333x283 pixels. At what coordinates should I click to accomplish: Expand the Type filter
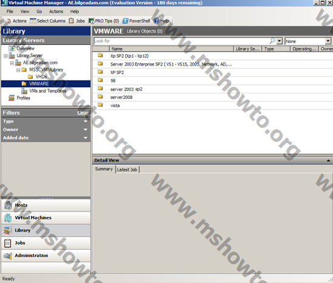point(85,121)
